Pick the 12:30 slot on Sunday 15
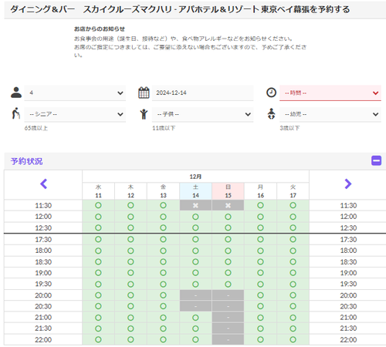This screenshot has height=347, width=386. pos(228,227)
